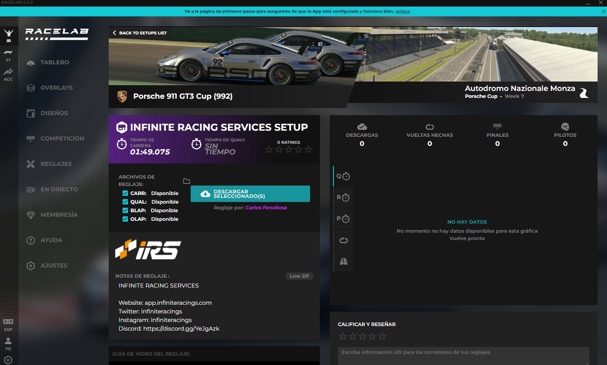Click the Porsche crest logo
The image size is (607, 365).
pyautogui.click(x=122, y=96)
